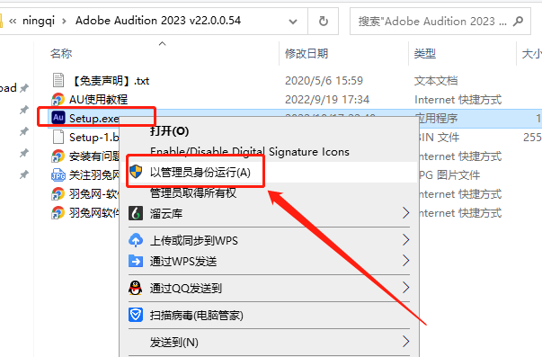Image resolution: width=542 pixels, height=357 pixels.
Task: Sort by the 名称 column header
Action: 61,54
